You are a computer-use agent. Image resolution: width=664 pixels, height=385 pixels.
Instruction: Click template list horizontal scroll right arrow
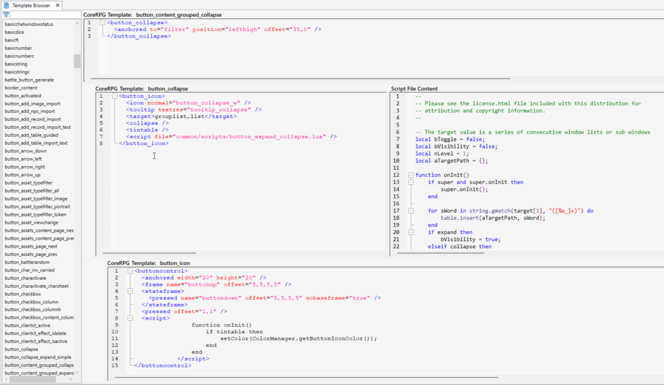[x=71, y=380]
